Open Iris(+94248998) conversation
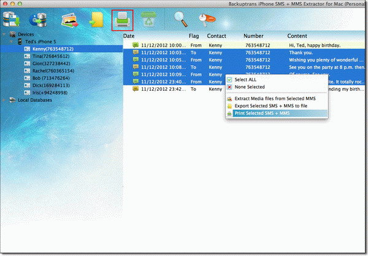 [x=50, y=93]
